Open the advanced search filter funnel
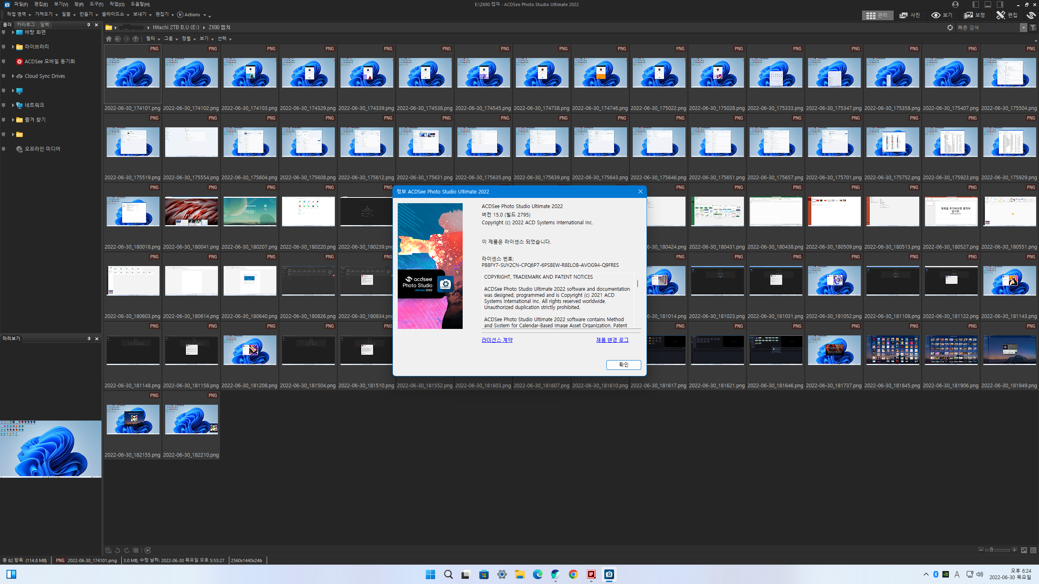The image size is (1039, 584). tap(1033, 28)
